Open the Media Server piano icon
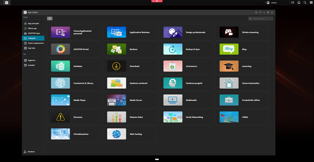This screenshot has height=162, width=314. click(x=116, y=100)
